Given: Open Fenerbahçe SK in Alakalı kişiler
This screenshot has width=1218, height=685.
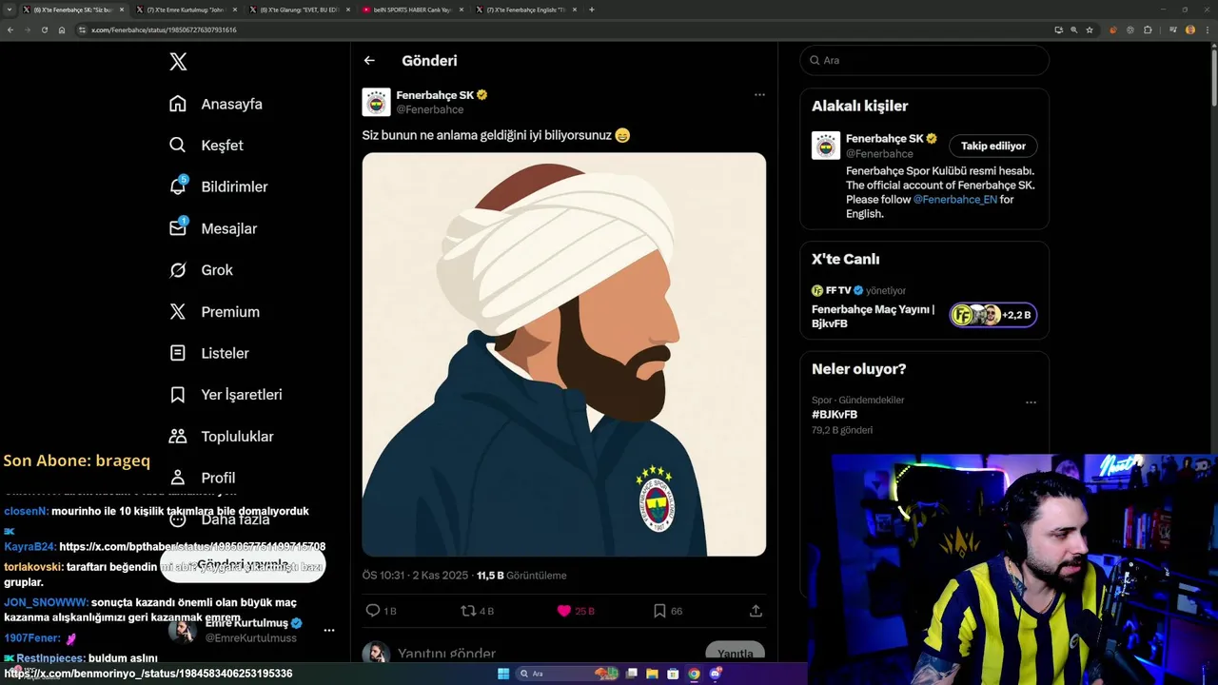Looking at the screenshot, I should pyautogui.click(x=884, y=139).
